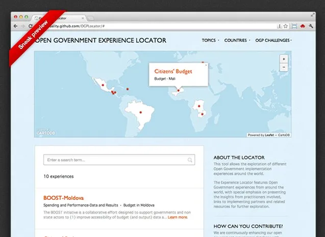Image resolution: width=325 pixels, height=237 pixels.
Task: Click the 'Budget - Mali' popup text
Action: (x=165, y=78)
